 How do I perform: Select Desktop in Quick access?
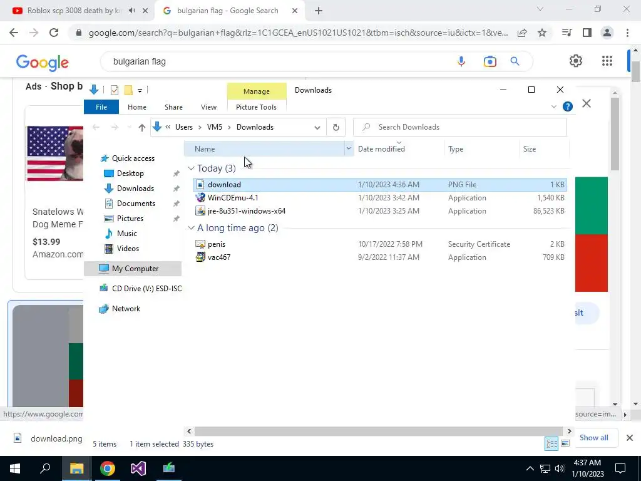[130, 173]
